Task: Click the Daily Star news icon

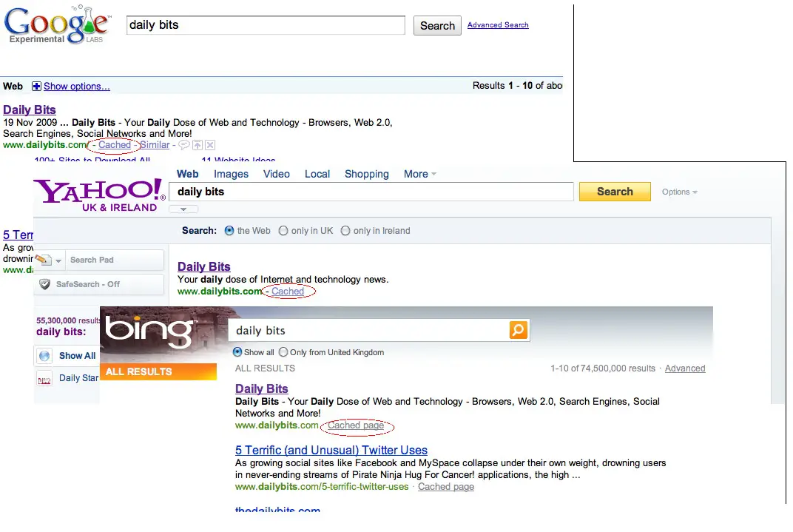Action: coord(44,379)
